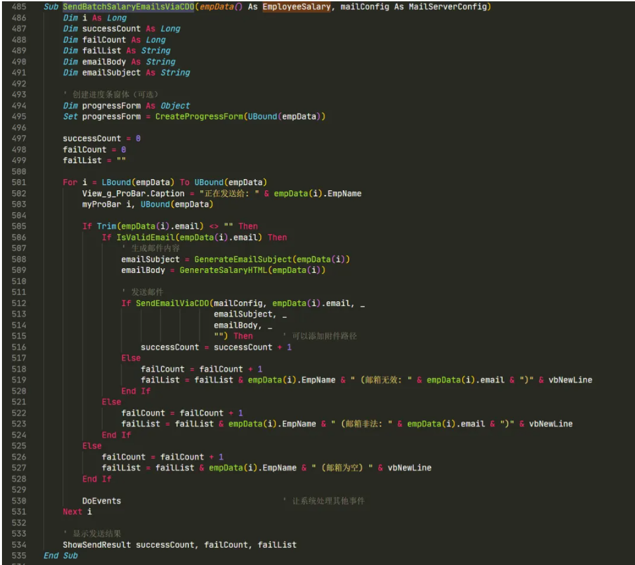Screen dimensions: 635x565
Task: Click line number 485 in the gutter
Action: point(19,7)
